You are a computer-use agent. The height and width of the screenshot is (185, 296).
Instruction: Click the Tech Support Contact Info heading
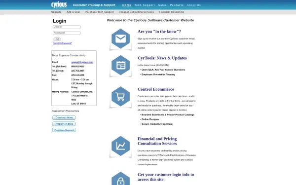click(x=69, y=55)
